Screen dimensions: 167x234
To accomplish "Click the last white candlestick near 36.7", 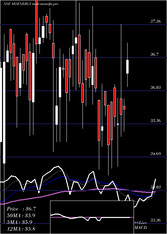I will tap(127, 67).
